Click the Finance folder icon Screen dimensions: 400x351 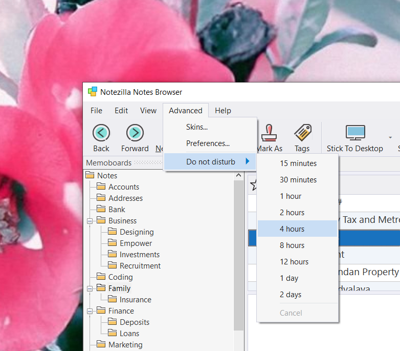101,310
